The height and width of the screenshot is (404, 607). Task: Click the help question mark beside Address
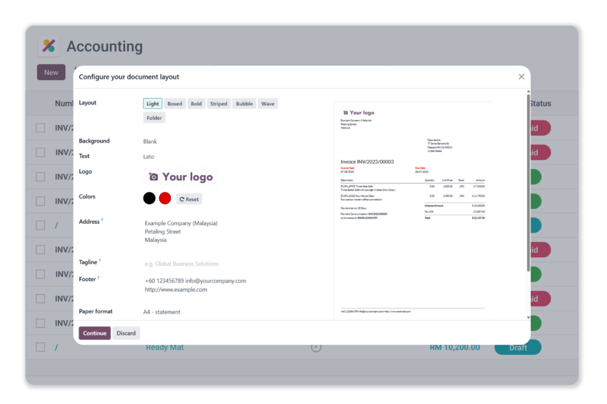pos(103,218)
